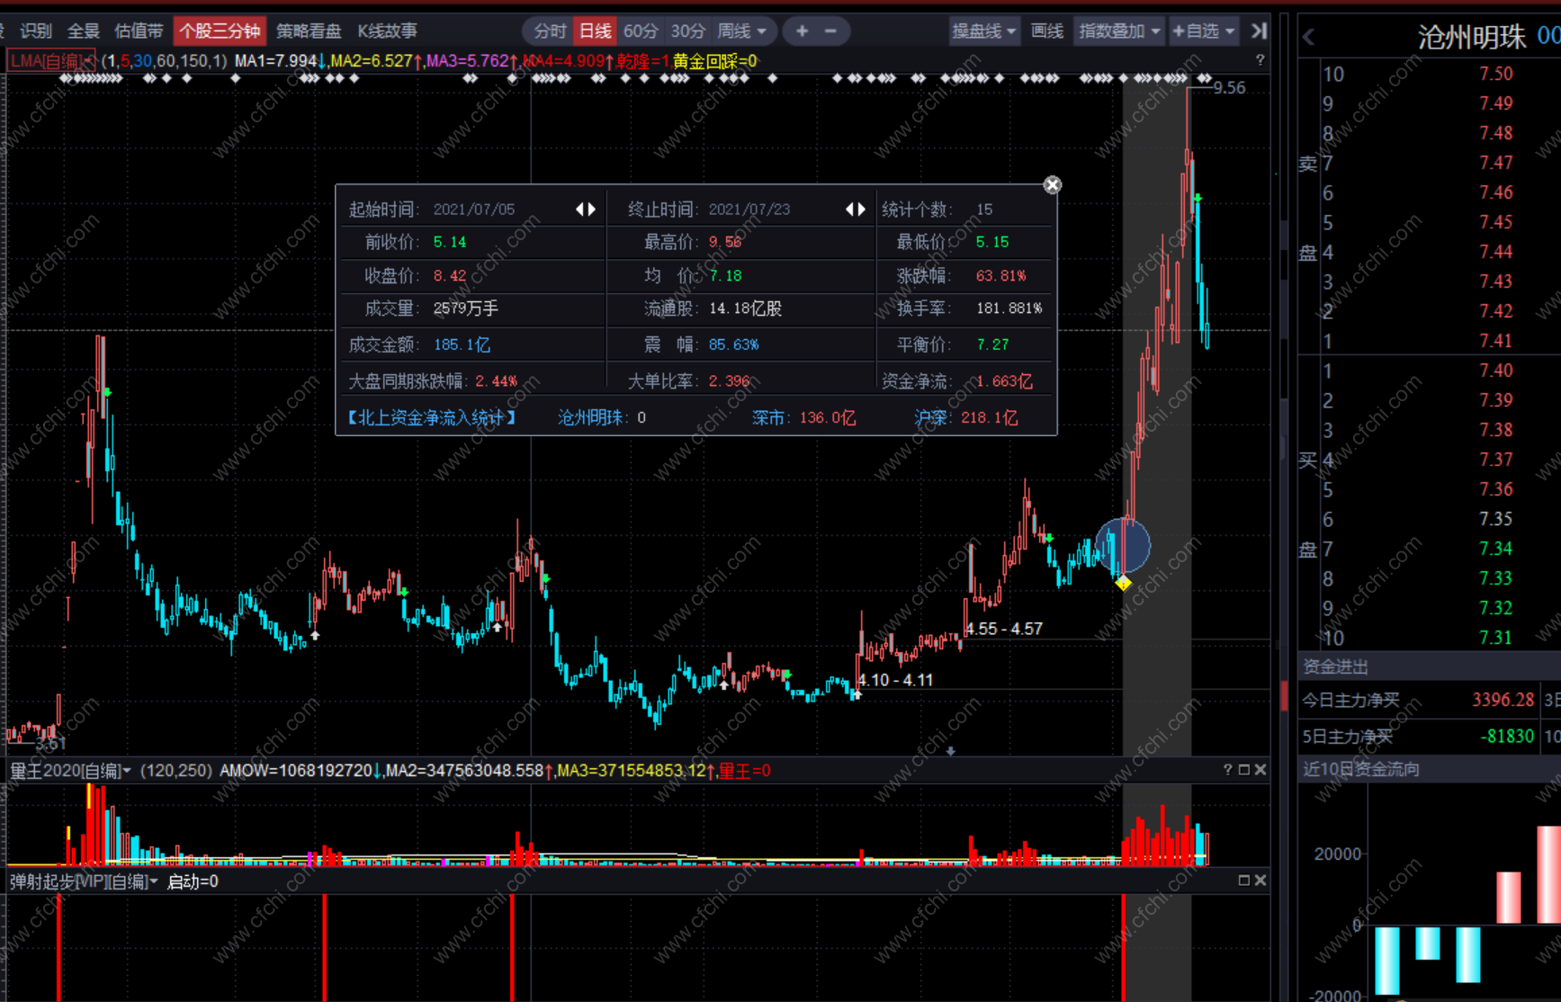Open the K线故事 view
The width and height of the screenshot is (1561, 1002).
(388, 31)
